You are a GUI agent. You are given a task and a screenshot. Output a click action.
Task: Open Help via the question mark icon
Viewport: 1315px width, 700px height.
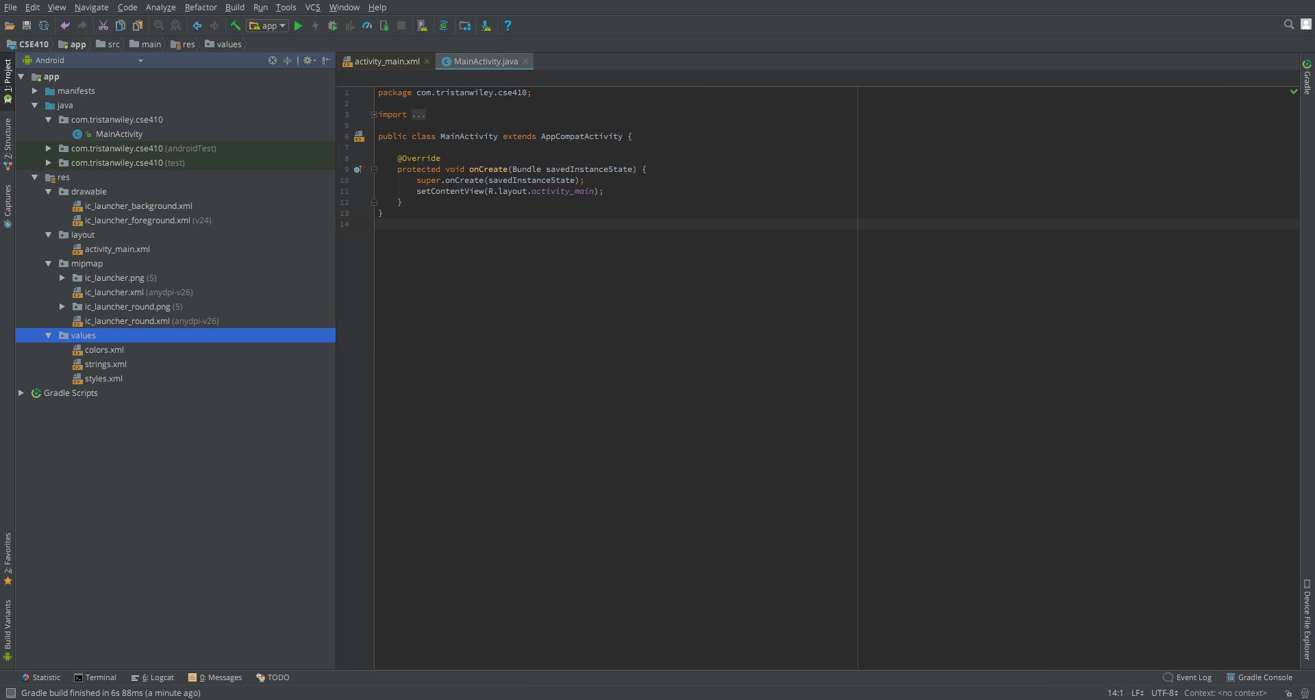(x=508, y=26)
